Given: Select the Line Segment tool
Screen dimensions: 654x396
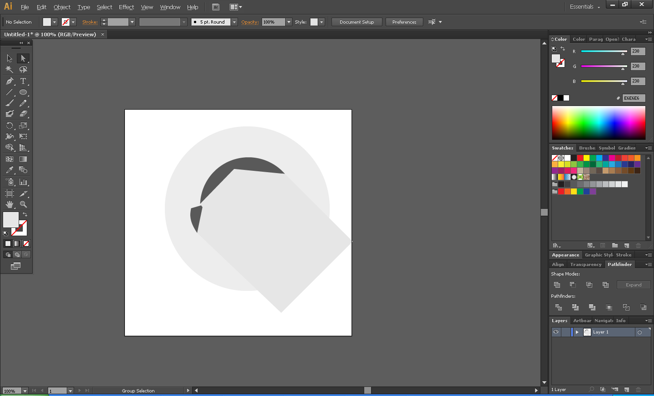Looking at the screenshot, I should coord(10,92).
